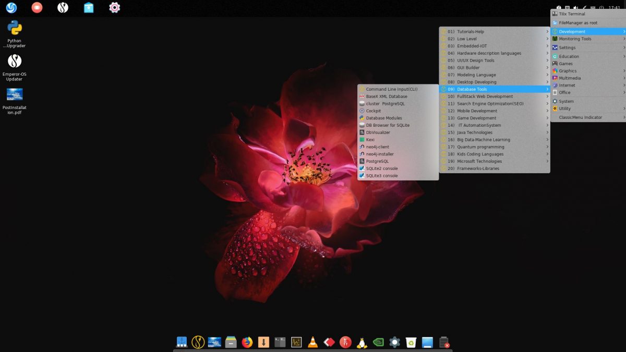The height and width of the screenshot is (352, 626).
Task: Open the Emperor-OS Updater desktop icon
Action: click(15, 67)
